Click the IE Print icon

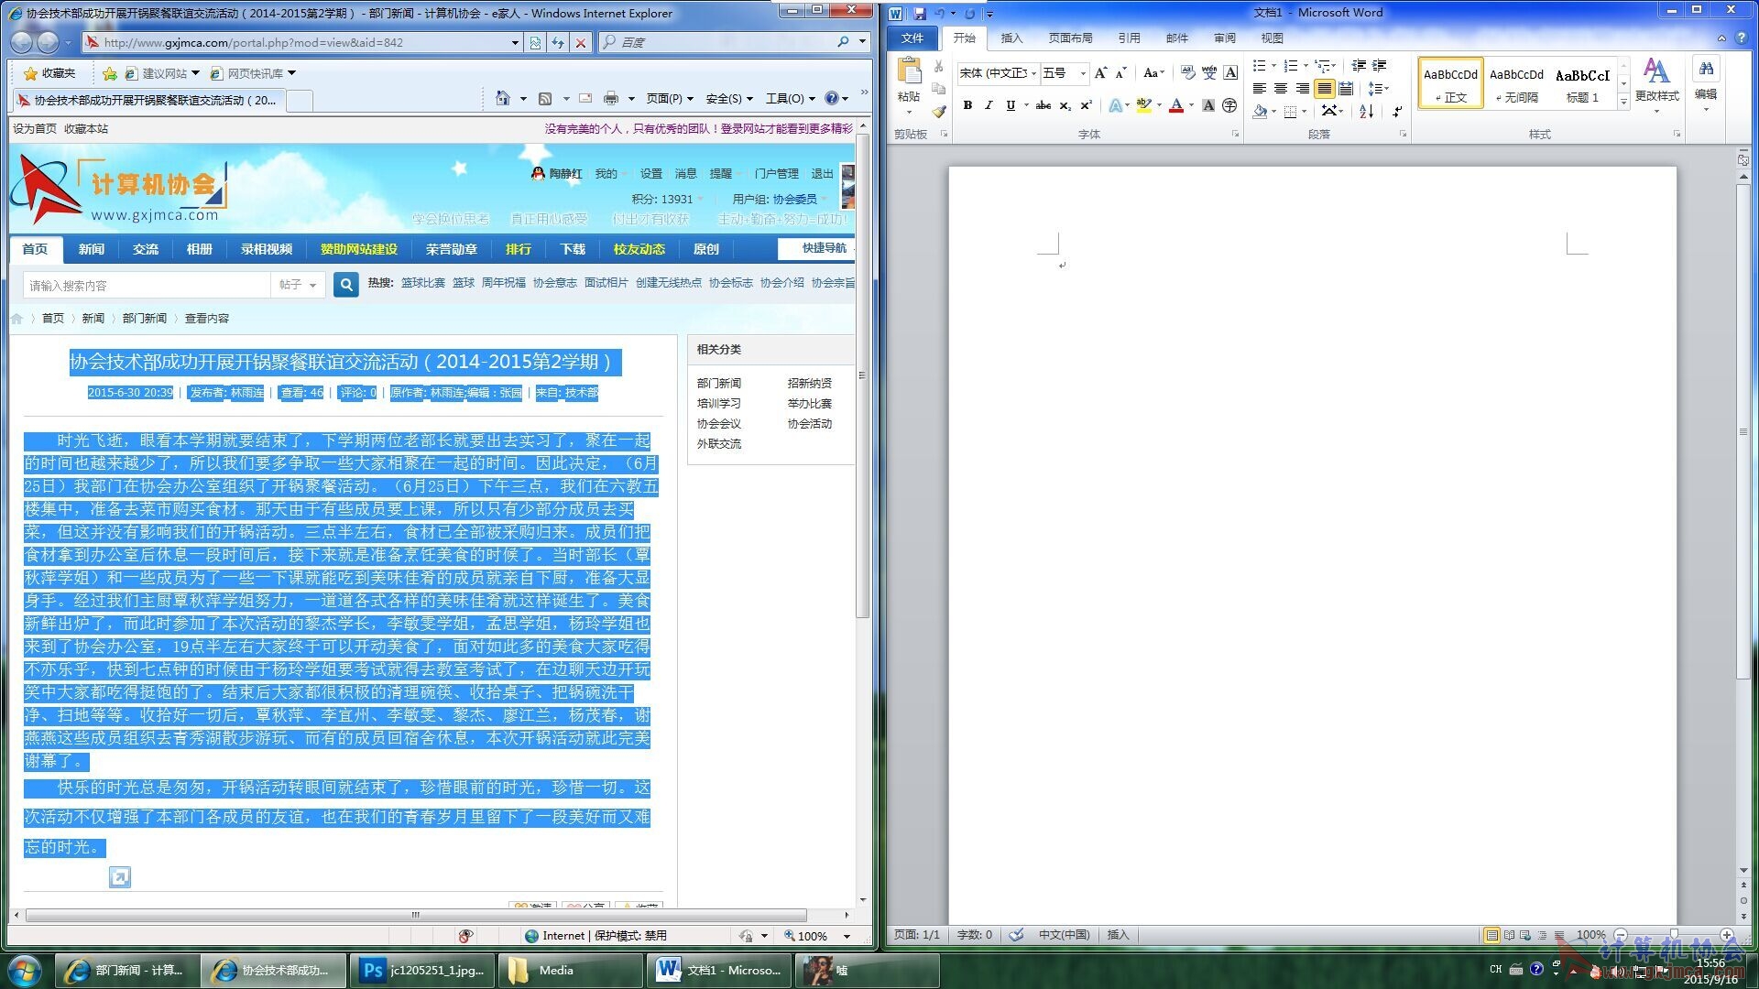(611, 98)
